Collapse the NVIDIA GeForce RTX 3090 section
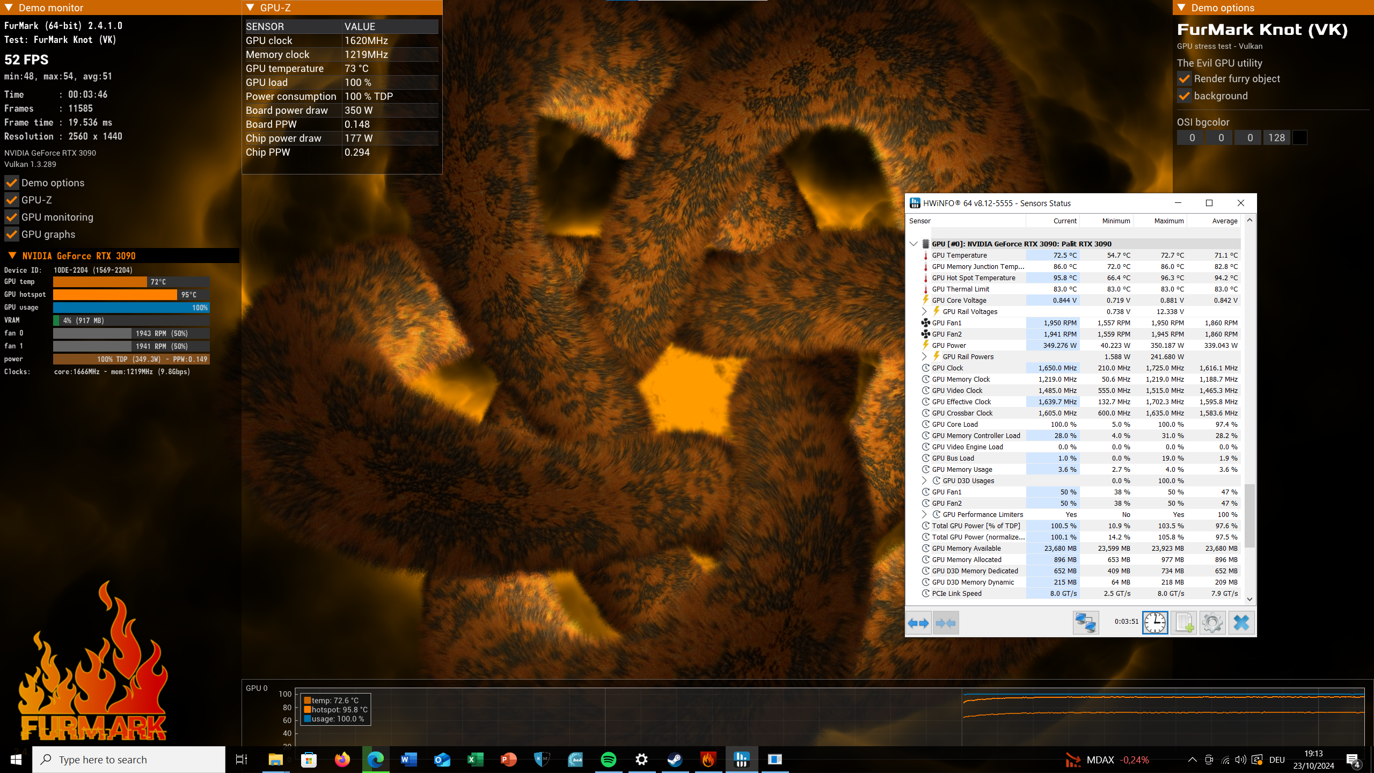1374x773 pixels. point(12,256)
